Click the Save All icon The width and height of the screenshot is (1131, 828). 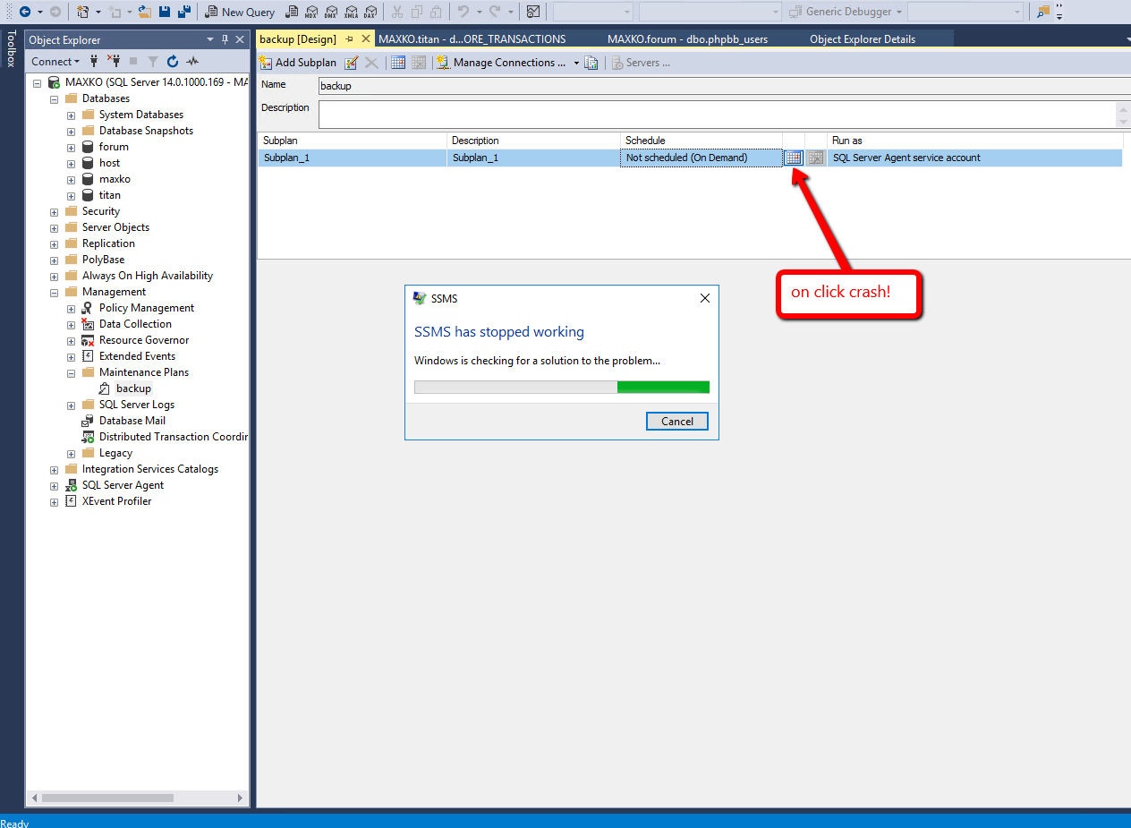point(184,12)
